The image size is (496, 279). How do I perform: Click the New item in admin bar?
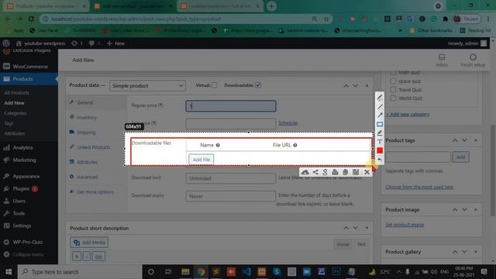tap(115, 43)
